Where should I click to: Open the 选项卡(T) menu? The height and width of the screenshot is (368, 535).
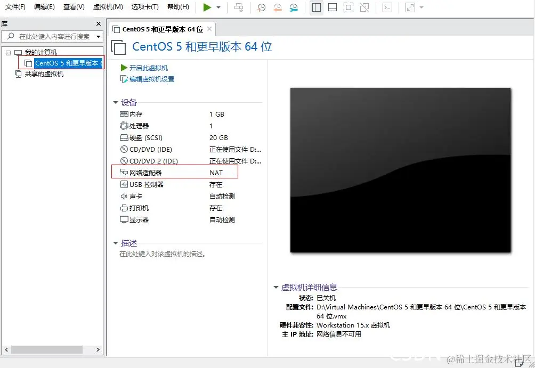click(145, 7)
